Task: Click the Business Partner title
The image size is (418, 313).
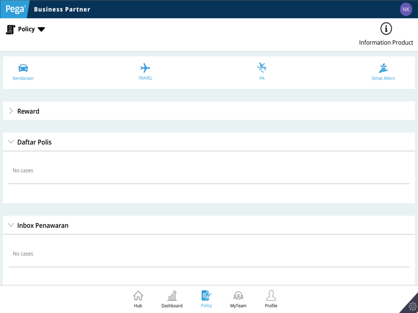Action: coord(62,9)
